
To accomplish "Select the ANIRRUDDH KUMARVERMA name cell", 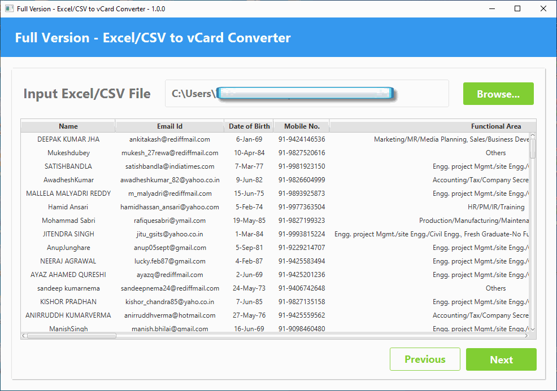I will [x=68, y=315].
